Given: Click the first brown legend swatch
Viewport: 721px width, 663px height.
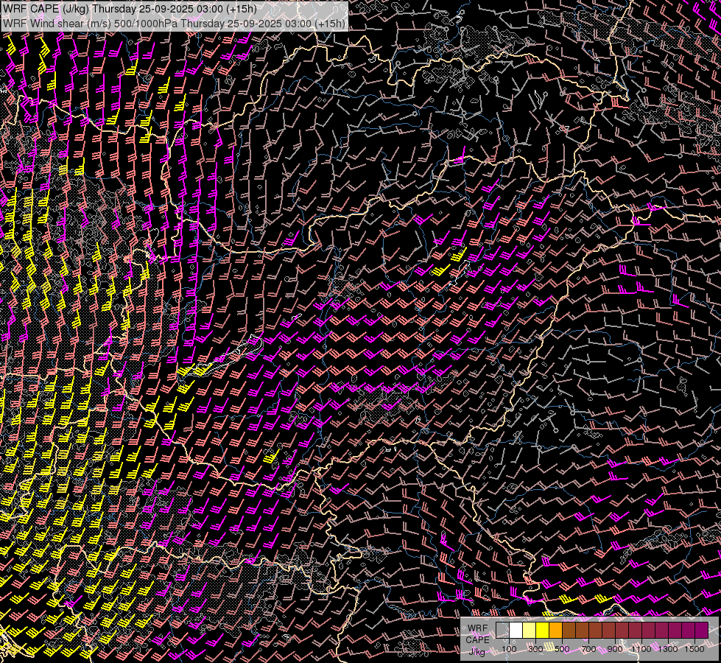Looking at the screenshot, I should [x=569, y=630].
